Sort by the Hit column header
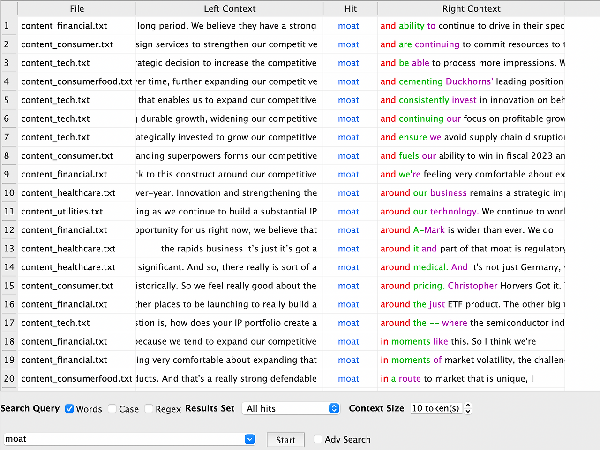 click(x=351, y=9)
